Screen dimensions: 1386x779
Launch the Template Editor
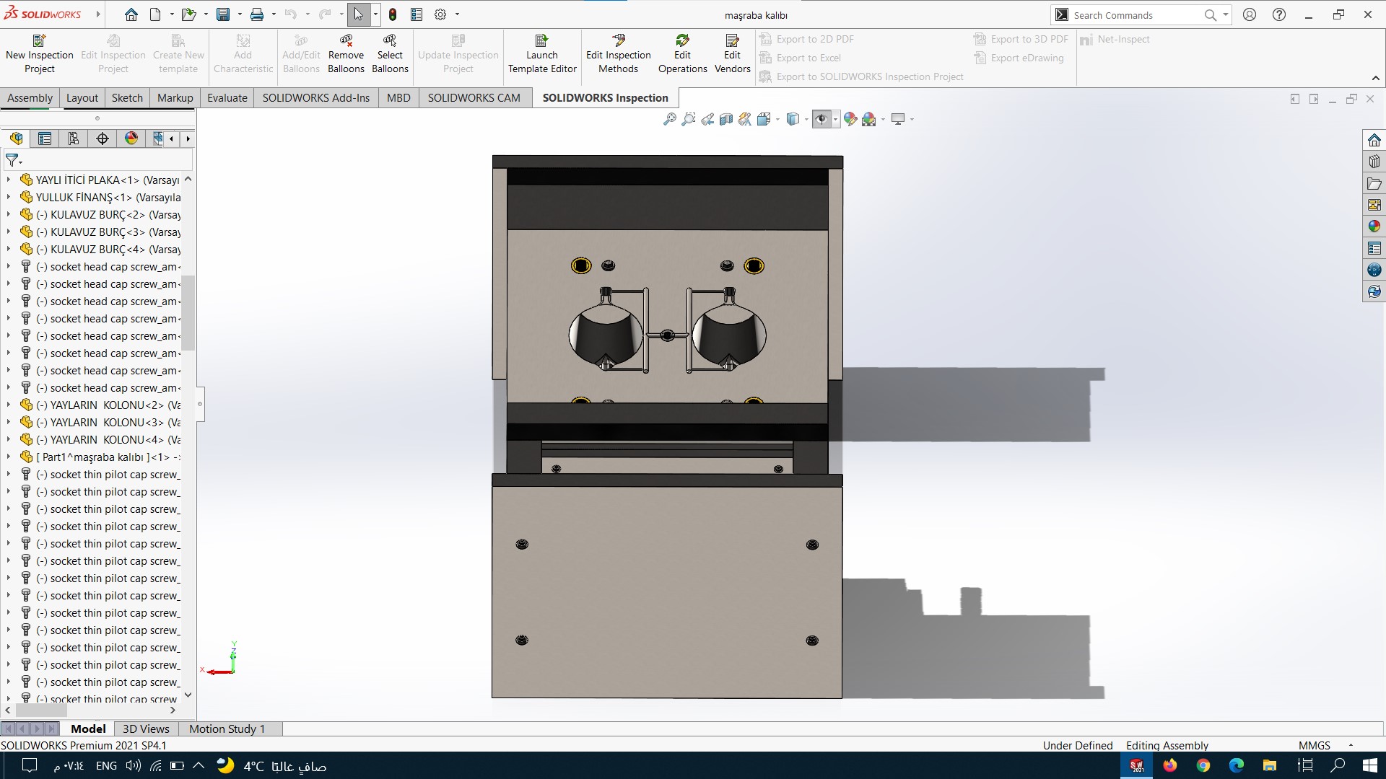(x=542, y=54)
